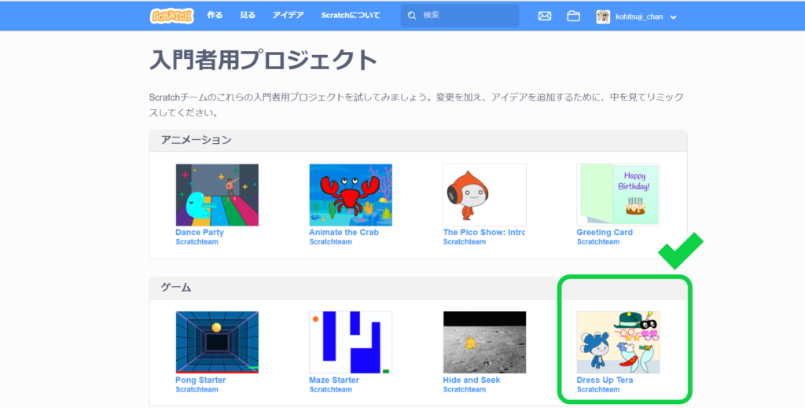
Task: Click the Dress Up Tera title link
Action: tap(605, 380)
